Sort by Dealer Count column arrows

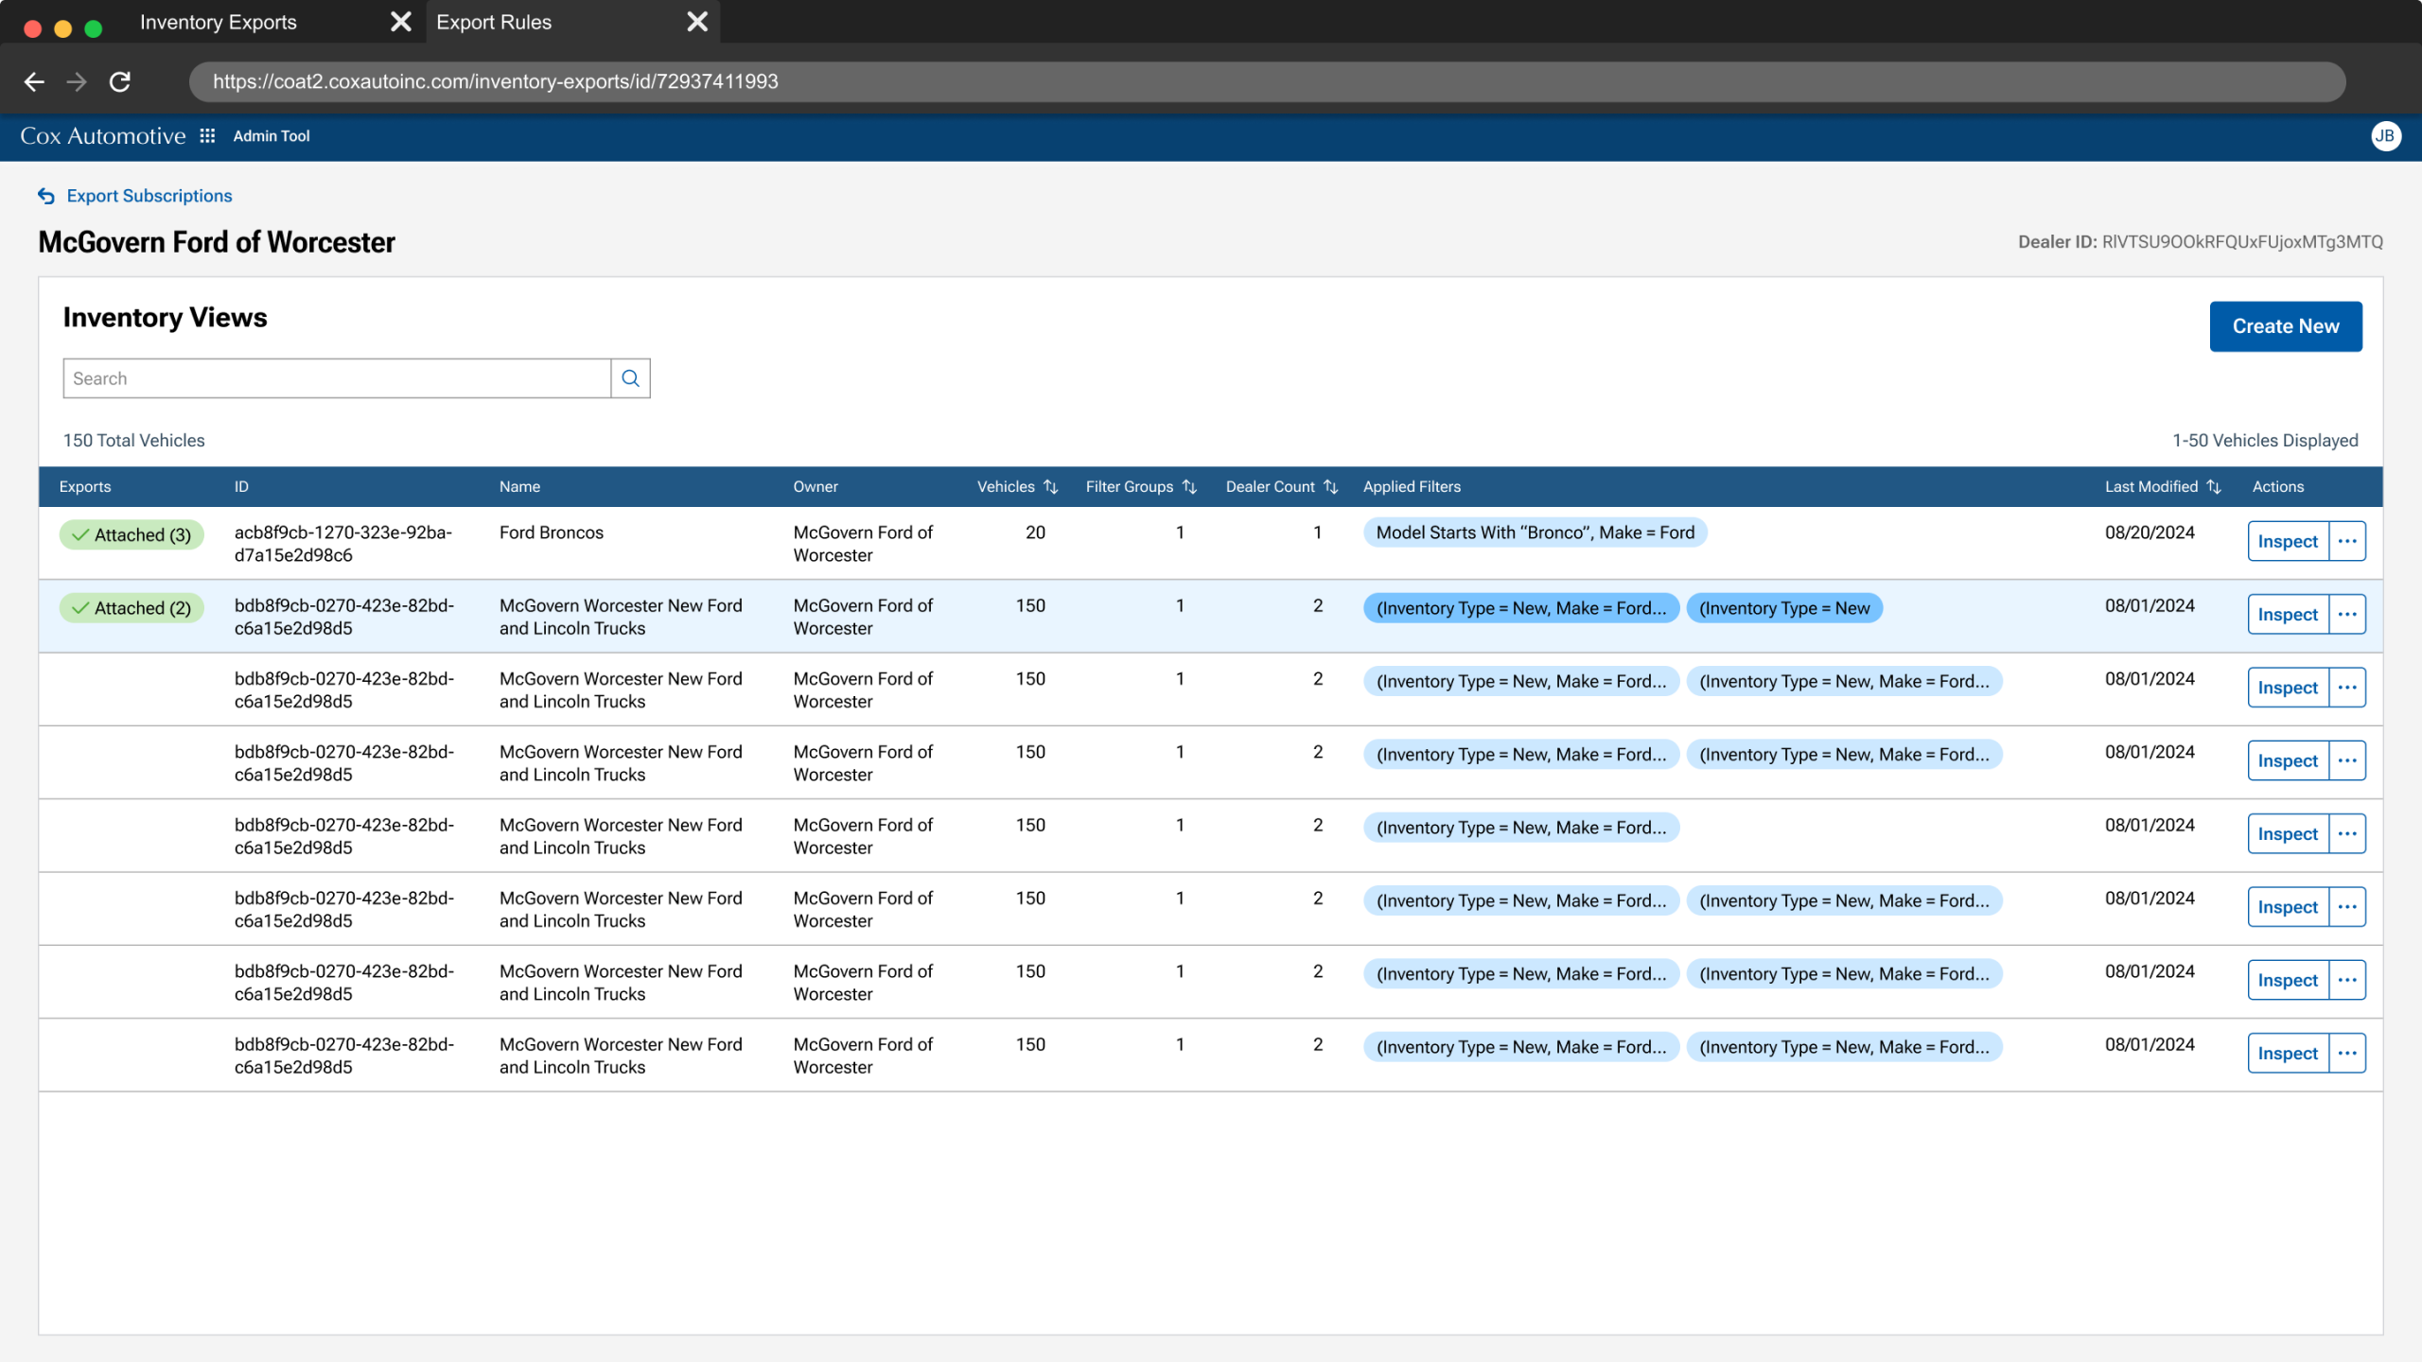tap(1331, 486)
